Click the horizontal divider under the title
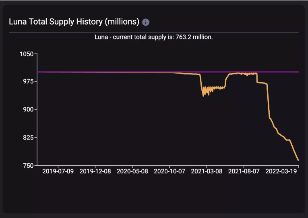 (154, 32)
